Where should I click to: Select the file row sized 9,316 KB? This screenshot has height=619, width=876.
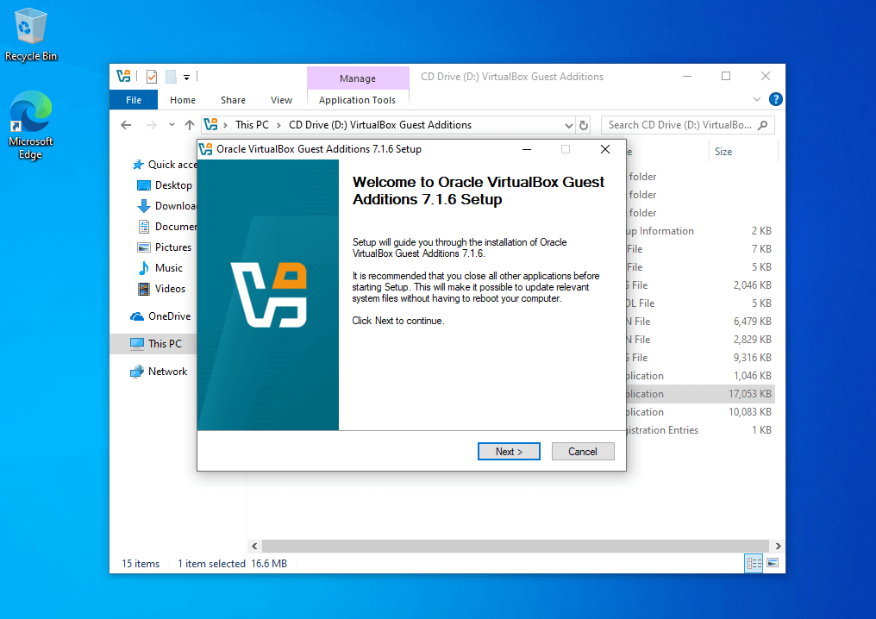[x=701, y=358]
